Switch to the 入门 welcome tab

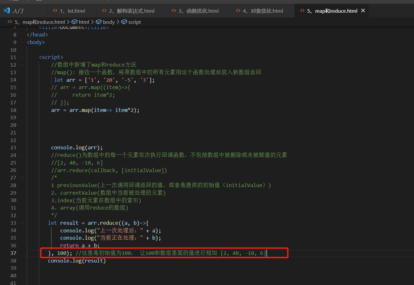pos(23,11)
